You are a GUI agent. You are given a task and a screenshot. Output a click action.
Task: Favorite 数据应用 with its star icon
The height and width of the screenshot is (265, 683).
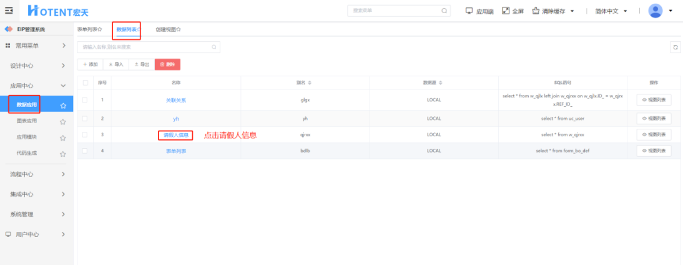point(63,105)
